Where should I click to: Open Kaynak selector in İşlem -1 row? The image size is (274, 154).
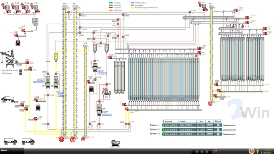tap(171, 125)
